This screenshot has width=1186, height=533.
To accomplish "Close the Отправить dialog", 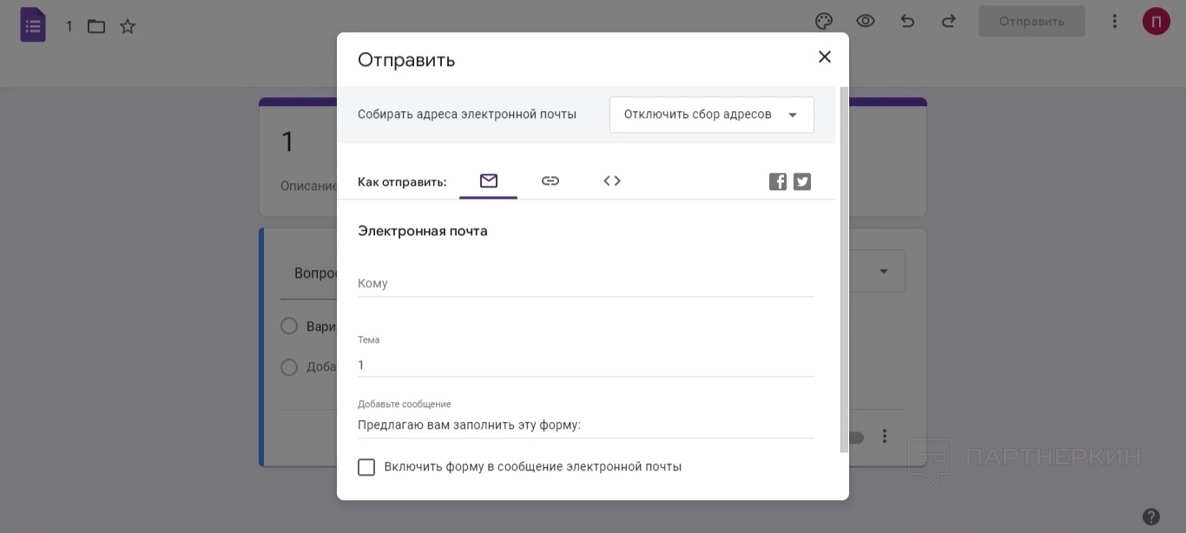I will [x=825, y=57].
